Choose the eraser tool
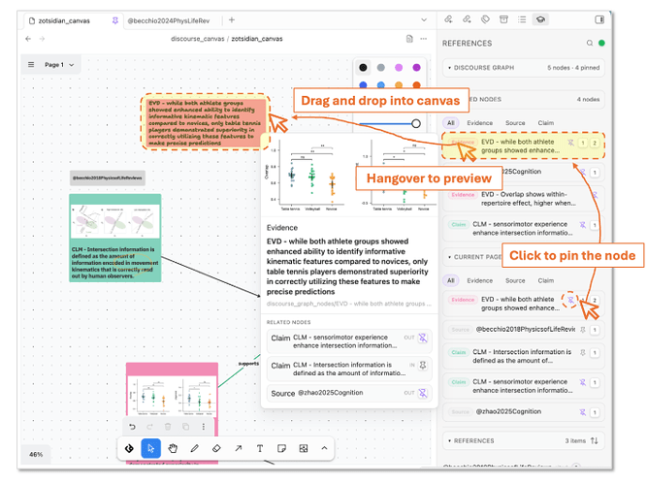 [216, 448]
